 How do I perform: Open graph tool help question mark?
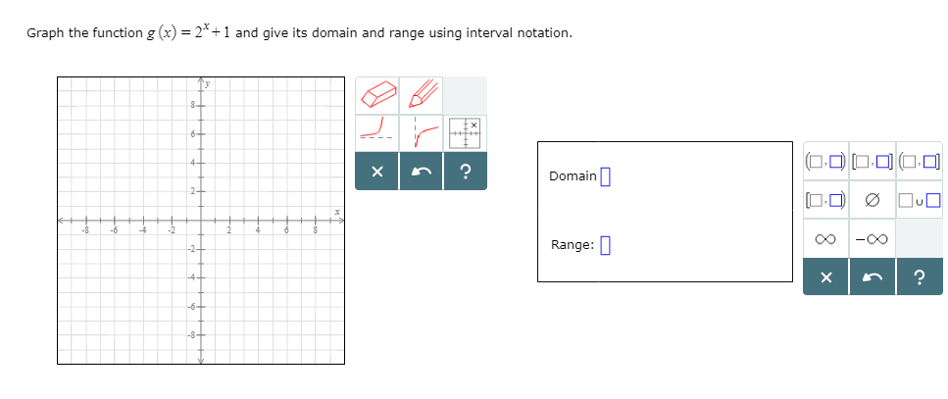click(x=466, y=172)
